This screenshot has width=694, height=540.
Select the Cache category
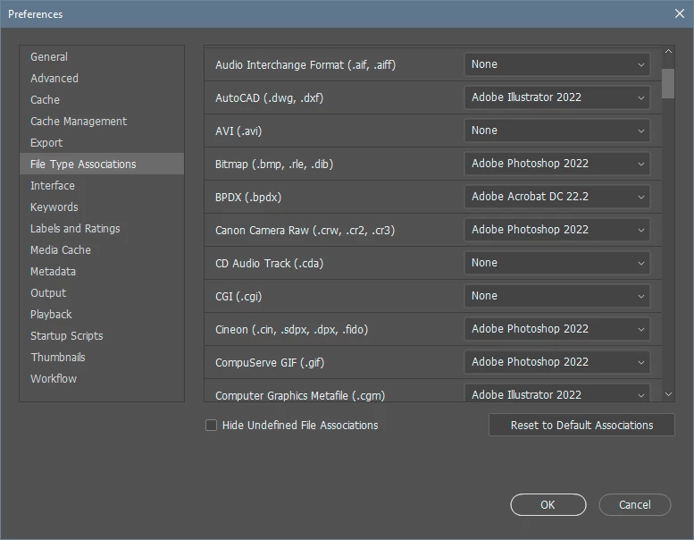(101, 99)
